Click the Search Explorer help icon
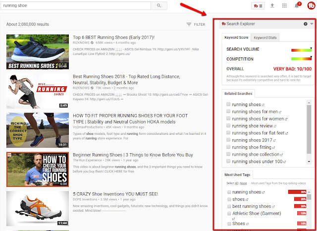 pos(305,24)
